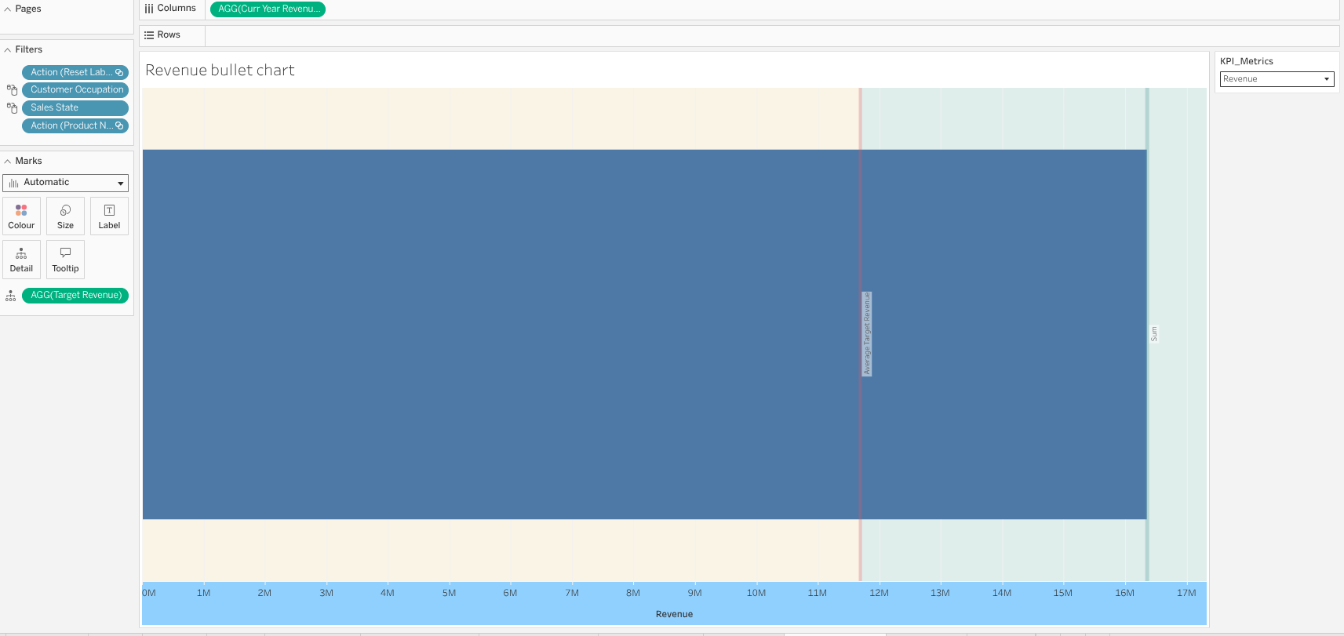This screenshot has width=1344, height=636.
Task: Click the Average Target Revenue reference line label
Action: click(867, 334)
